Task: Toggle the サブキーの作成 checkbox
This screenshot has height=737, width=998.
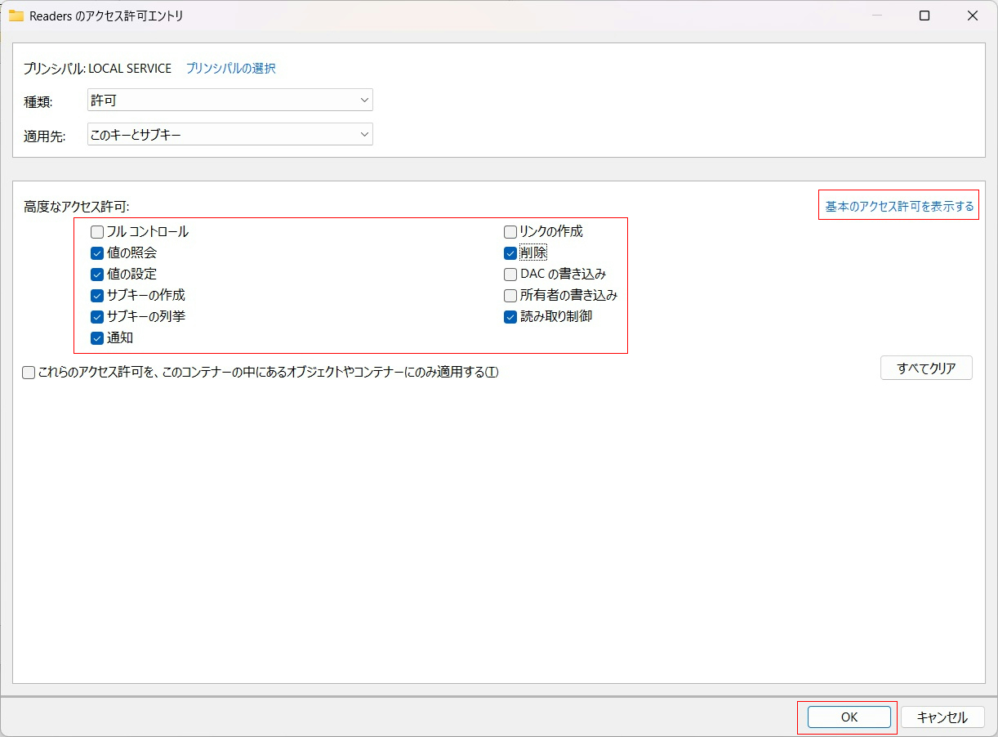Action: pyautogui.click(x=97, y=296)
